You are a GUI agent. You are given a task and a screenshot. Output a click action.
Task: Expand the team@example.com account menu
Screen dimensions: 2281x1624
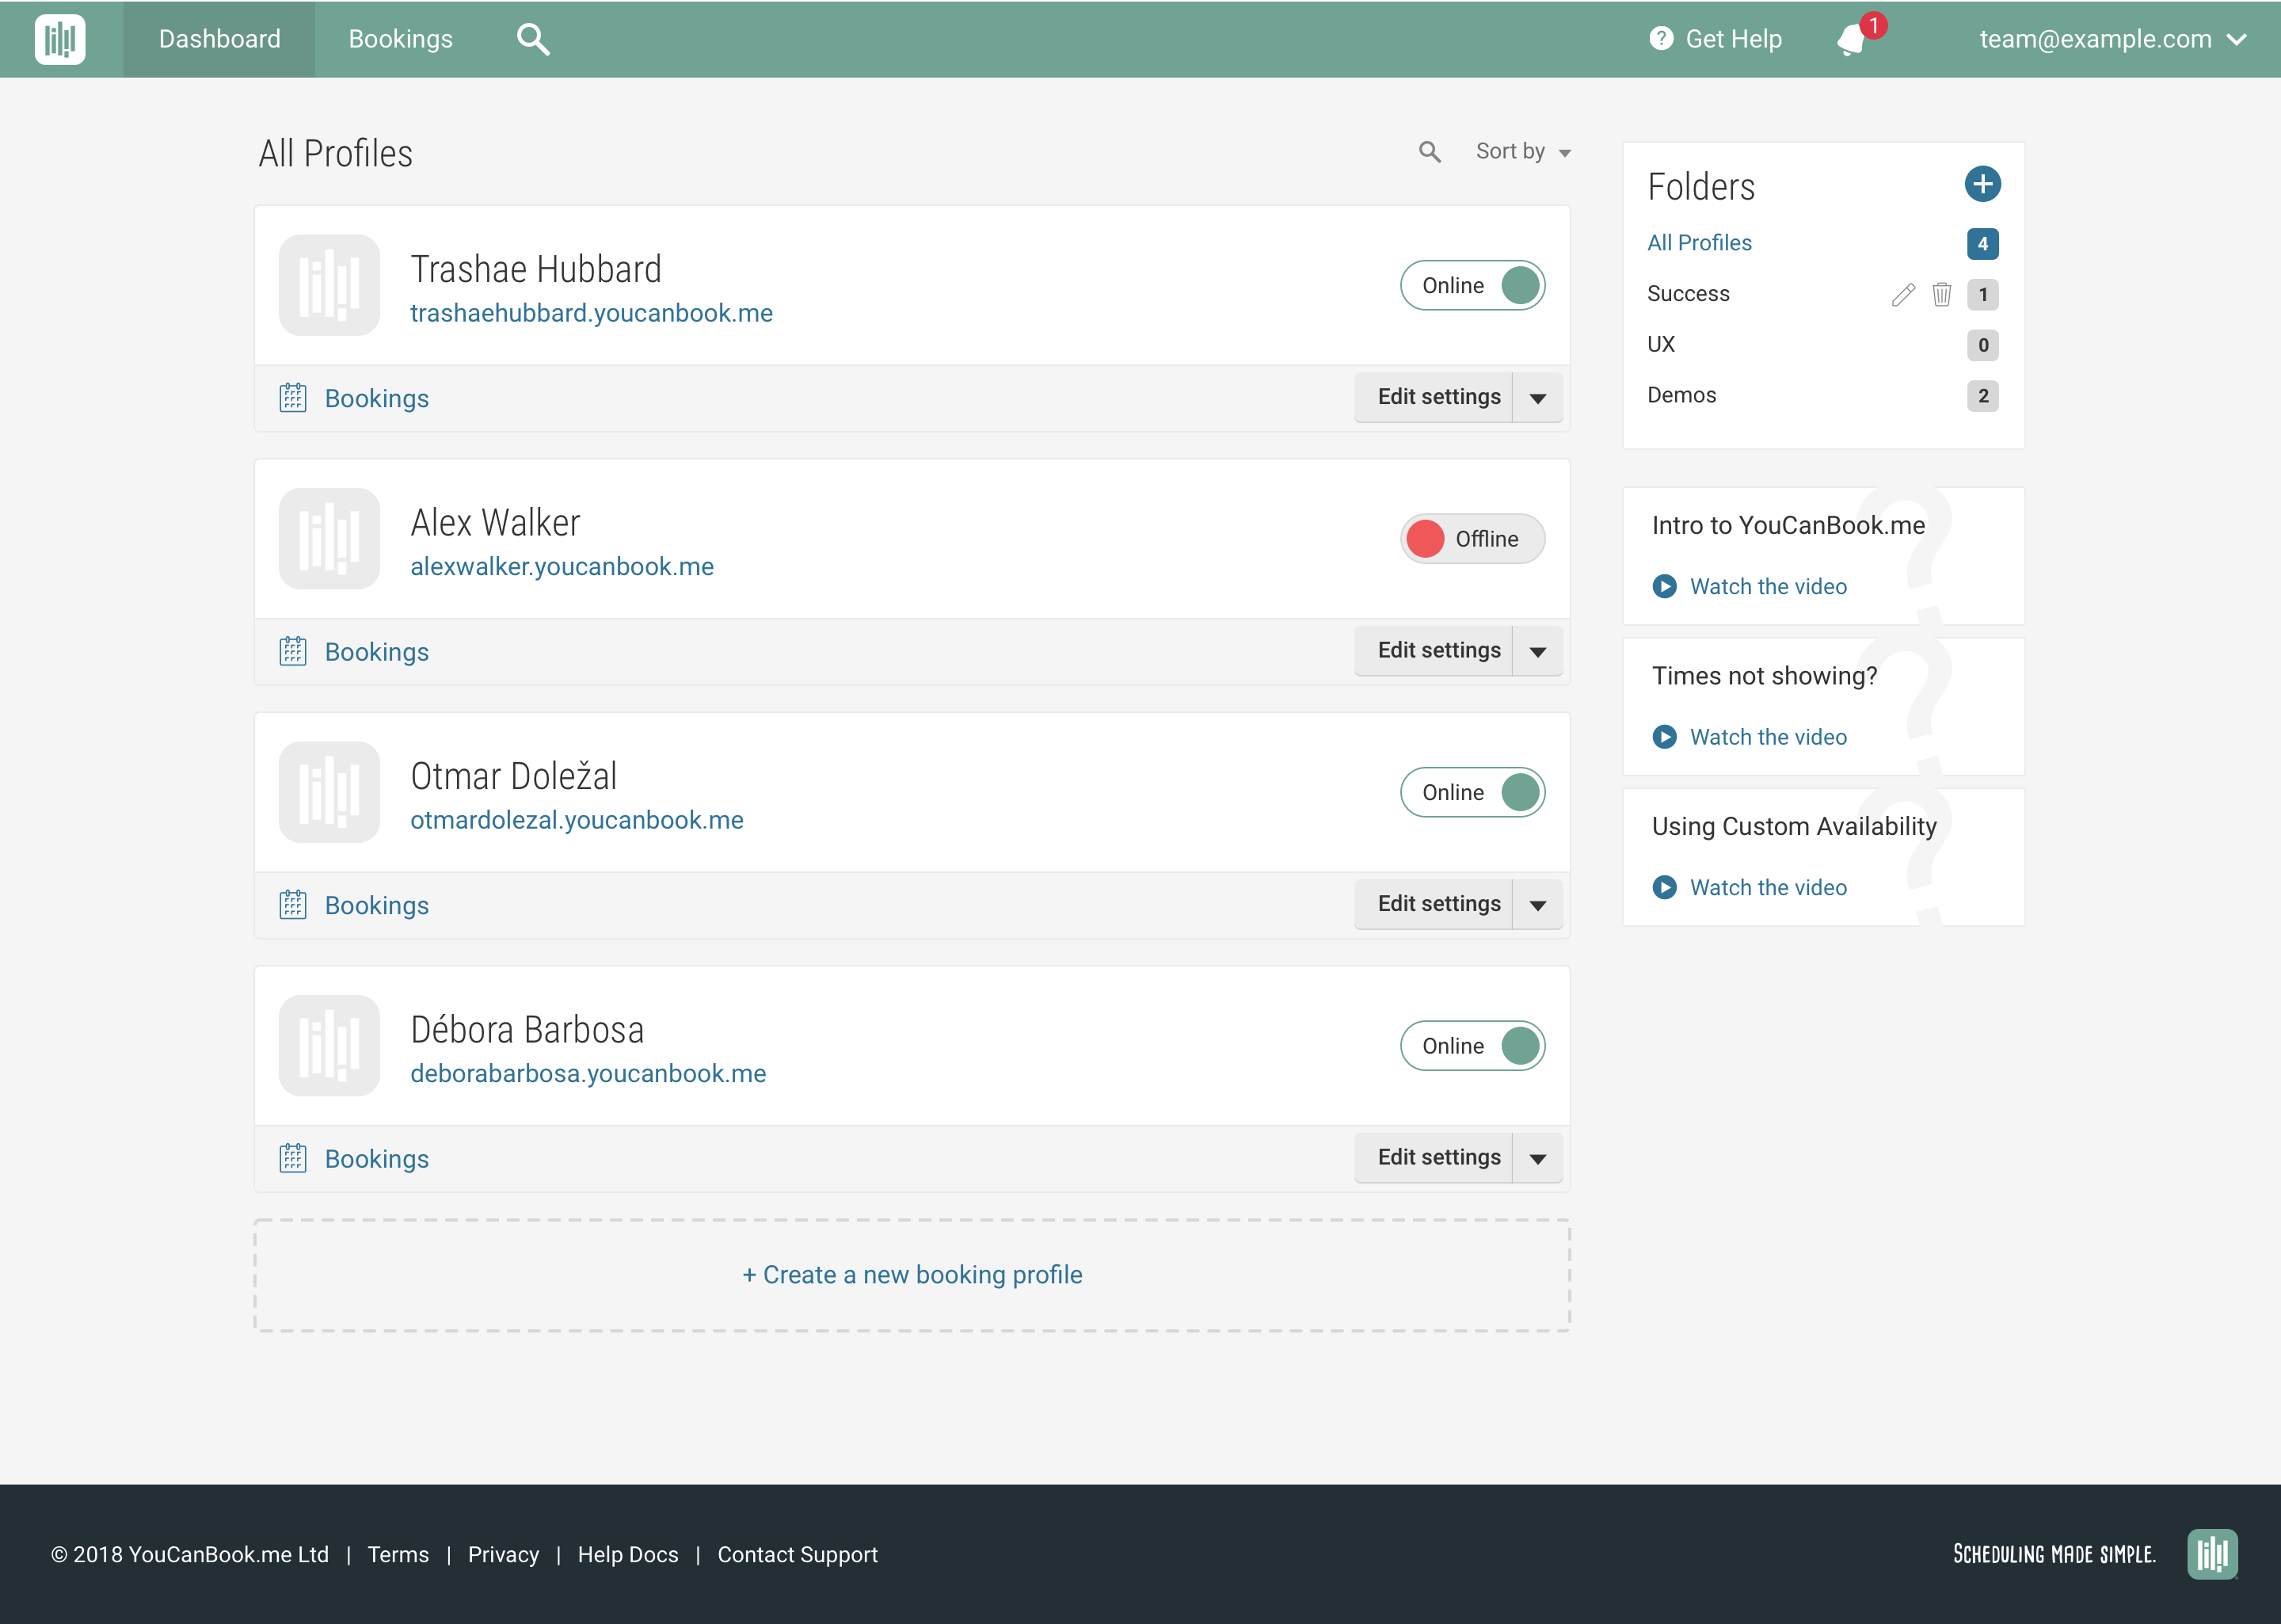tap(2112, 39)
